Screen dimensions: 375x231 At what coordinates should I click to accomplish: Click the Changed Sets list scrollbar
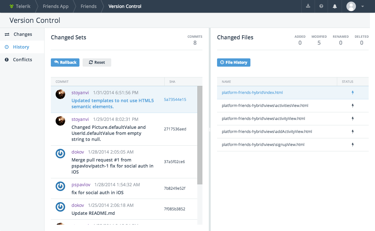pos(200,135)
